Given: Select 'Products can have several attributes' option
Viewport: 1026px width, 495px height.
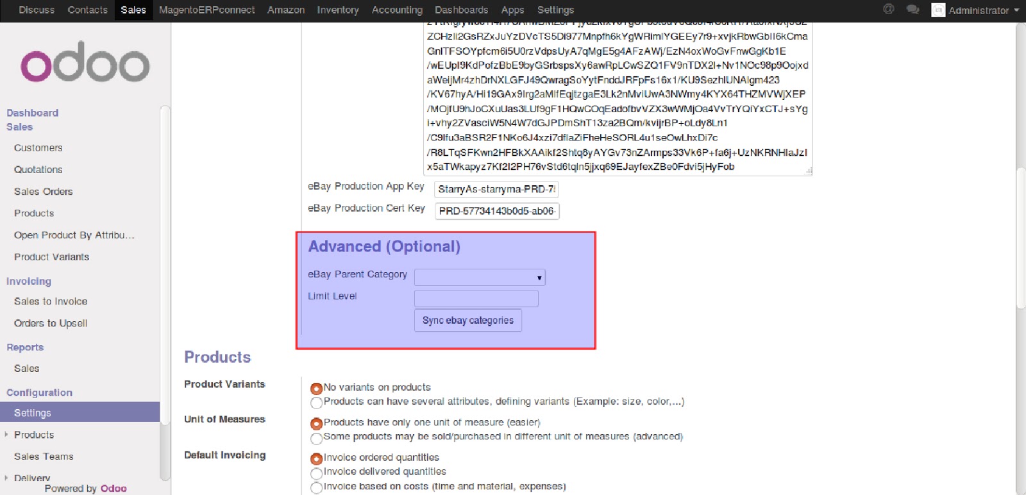Looking at the screenshot, I should coord(316,403).
